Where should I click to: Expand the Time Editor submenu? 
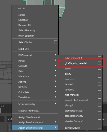click(35, 97)
